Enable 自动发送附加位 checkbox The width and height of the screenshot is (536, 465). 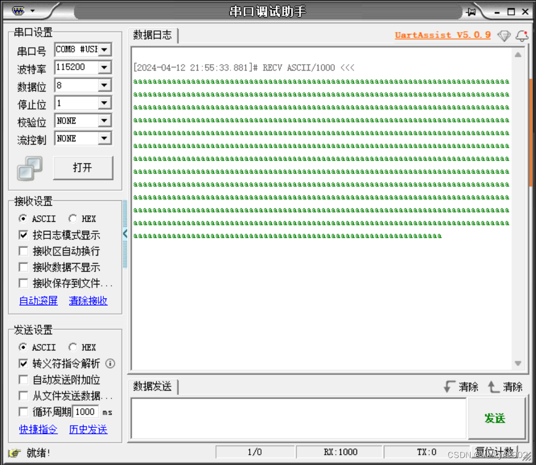pos(23,380)
